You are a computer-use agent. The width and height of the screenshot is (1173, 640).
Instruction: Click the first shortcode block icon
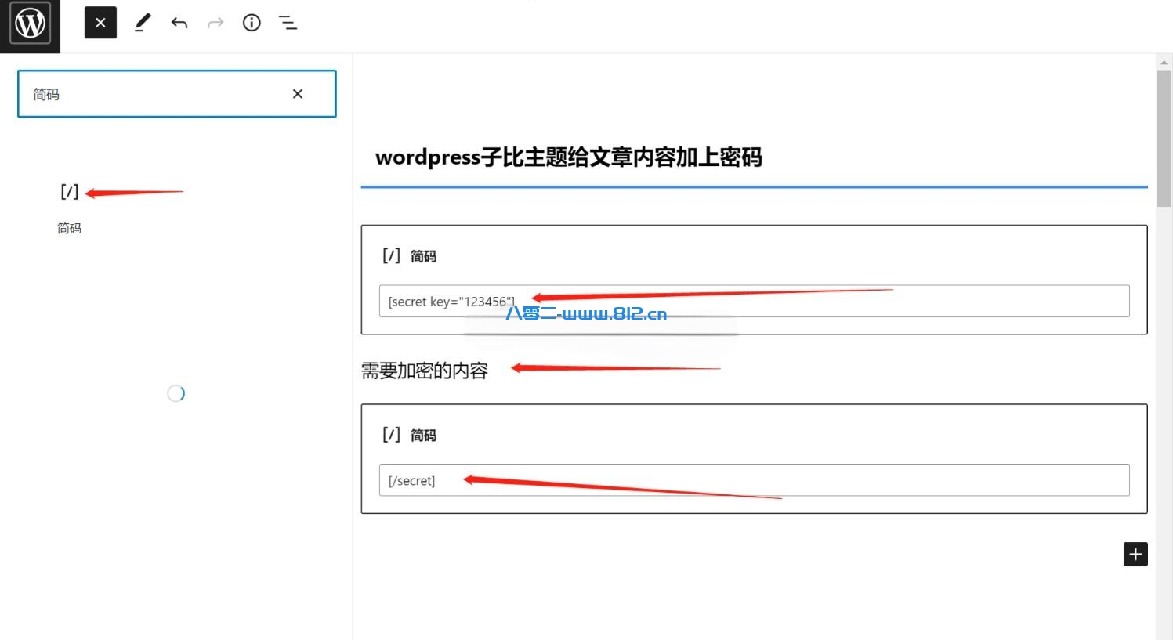391,255
